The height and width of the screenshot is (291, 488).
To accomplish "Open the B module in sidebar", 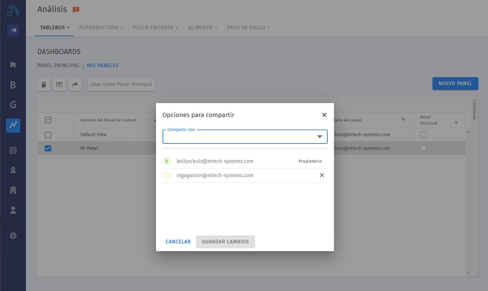I will (x=13, y=85).
